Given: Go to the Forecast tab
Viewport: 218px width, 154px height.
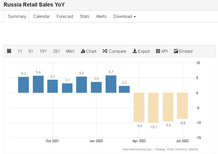Looking at the screenshot, I should 65,16.
